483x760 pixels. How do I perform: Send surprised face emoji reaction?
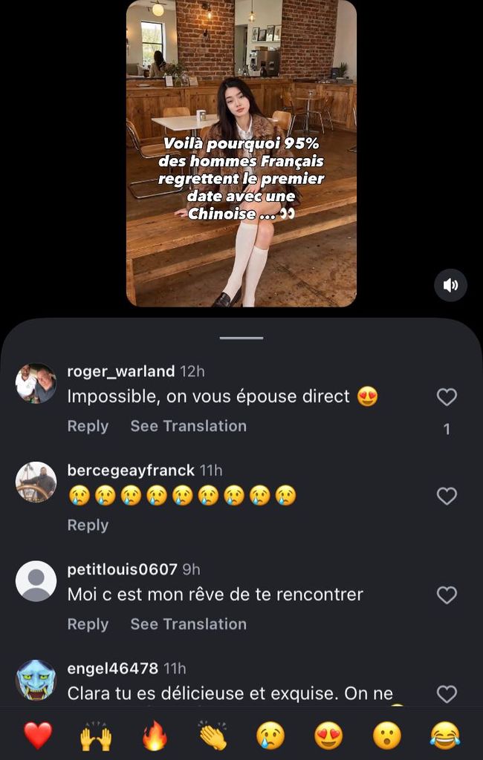[x=387, y=736]
